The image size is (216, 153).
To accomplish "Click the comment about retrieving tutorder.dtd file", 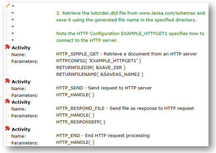I will coord(130,17).
